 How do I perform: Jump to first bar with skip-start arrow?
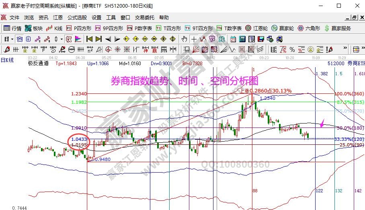pos(89,39)
